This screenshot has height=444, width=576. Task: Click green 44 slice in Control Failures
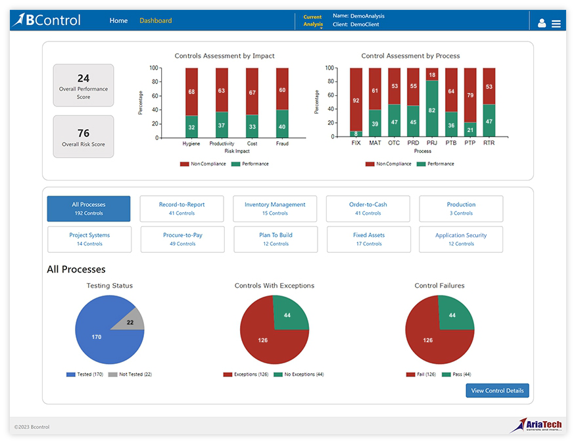(x=452, y=315)
